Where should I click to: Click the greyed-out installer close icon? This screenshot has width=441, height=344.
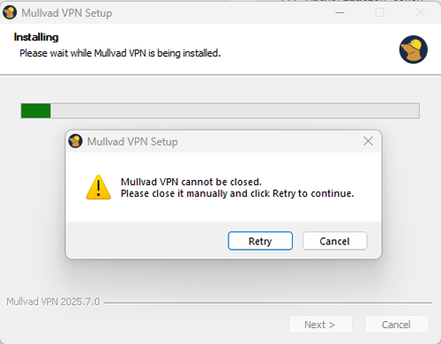click(x=421, y=12)
